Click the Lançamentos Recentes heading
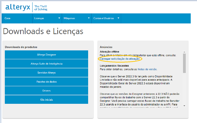Viewport: 197px width, 123px height. (x=114, y=66)
